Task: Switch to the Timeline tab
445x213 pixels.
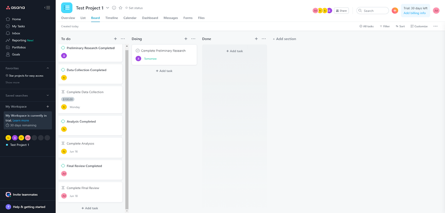Action: [x=112, y=18]
